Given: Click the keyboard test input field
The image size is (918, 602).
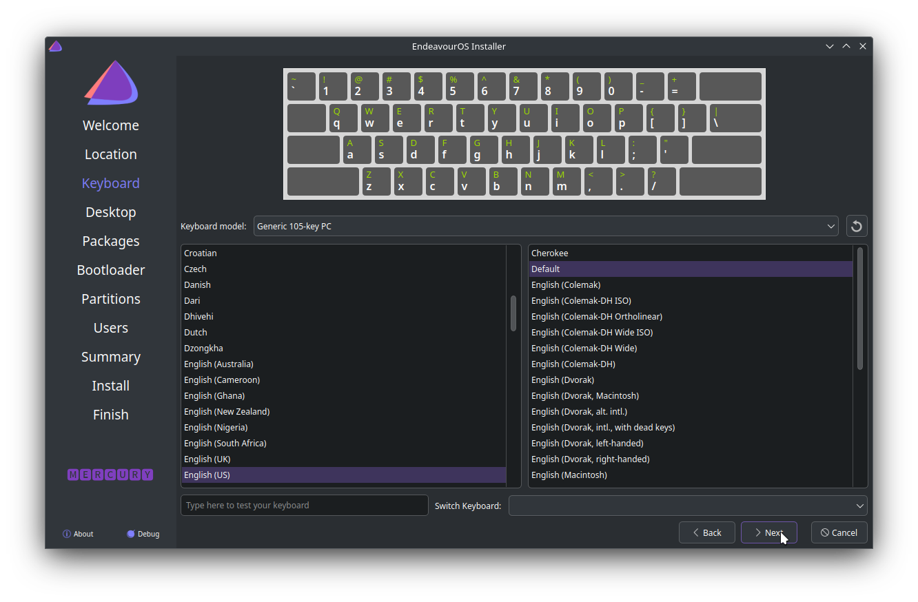Looking at the screenshot, I should (305, 505).
